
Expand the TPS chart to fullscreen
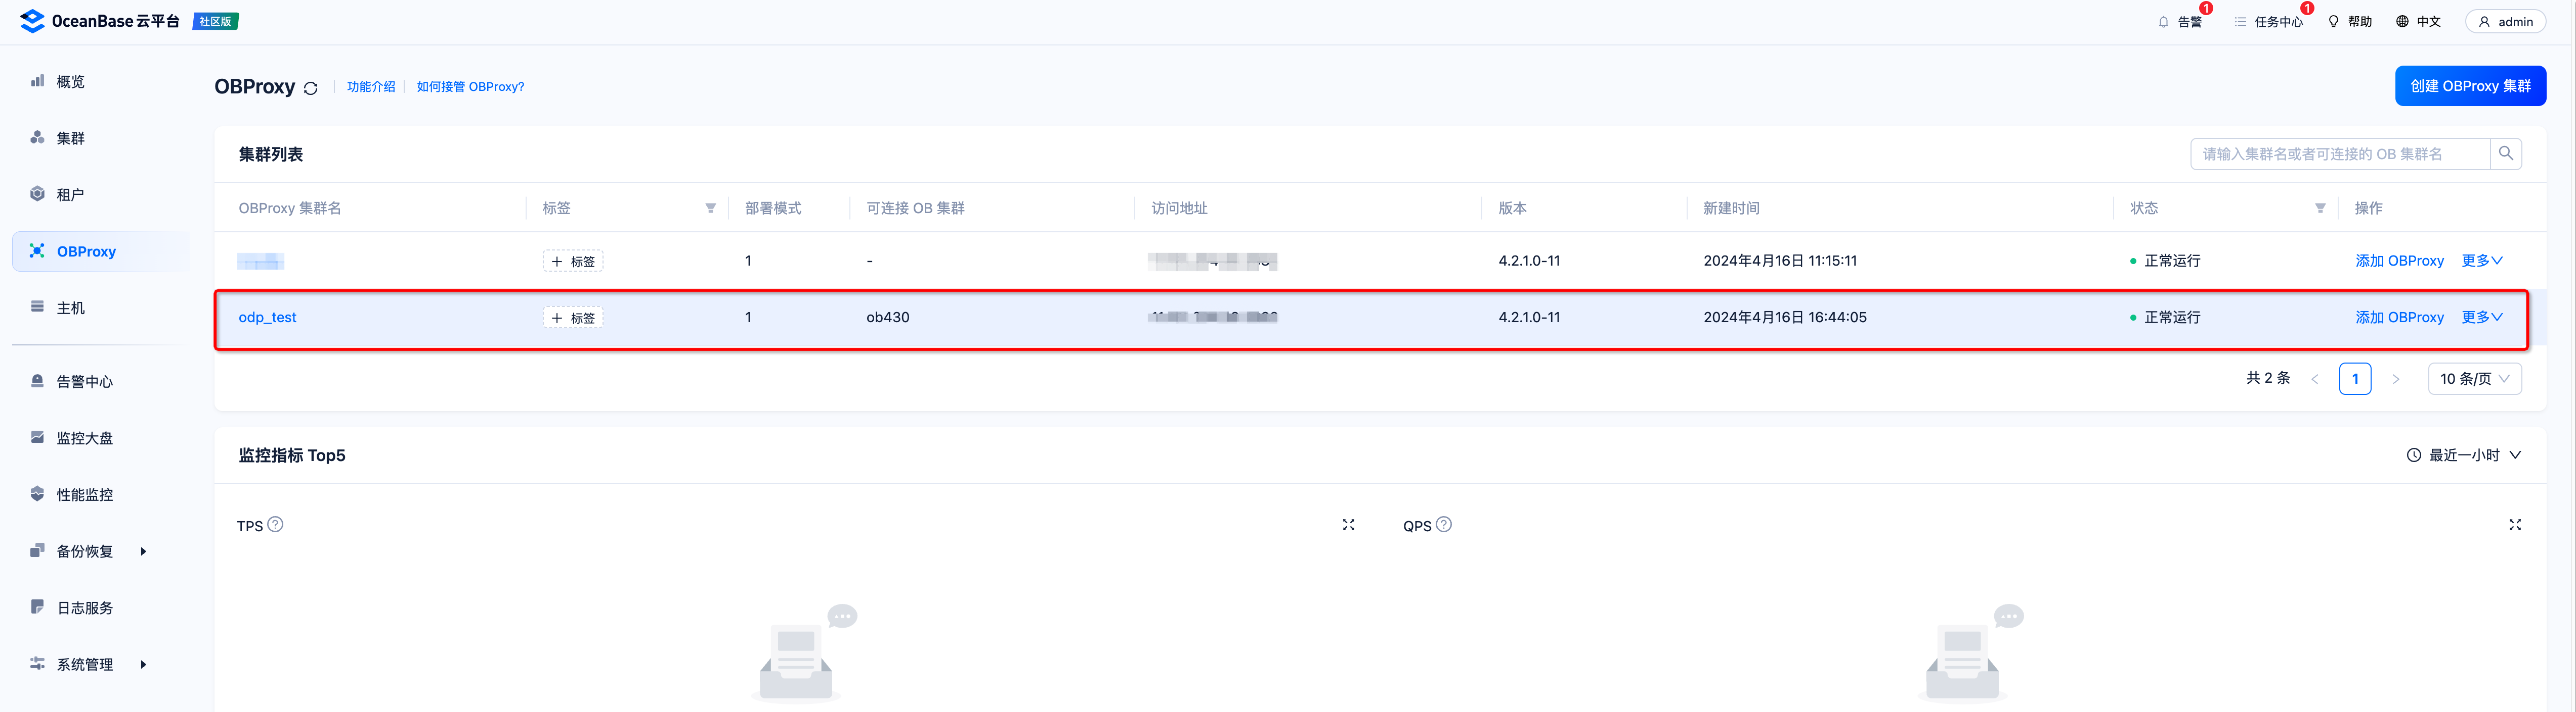[x=1348, y=525]
